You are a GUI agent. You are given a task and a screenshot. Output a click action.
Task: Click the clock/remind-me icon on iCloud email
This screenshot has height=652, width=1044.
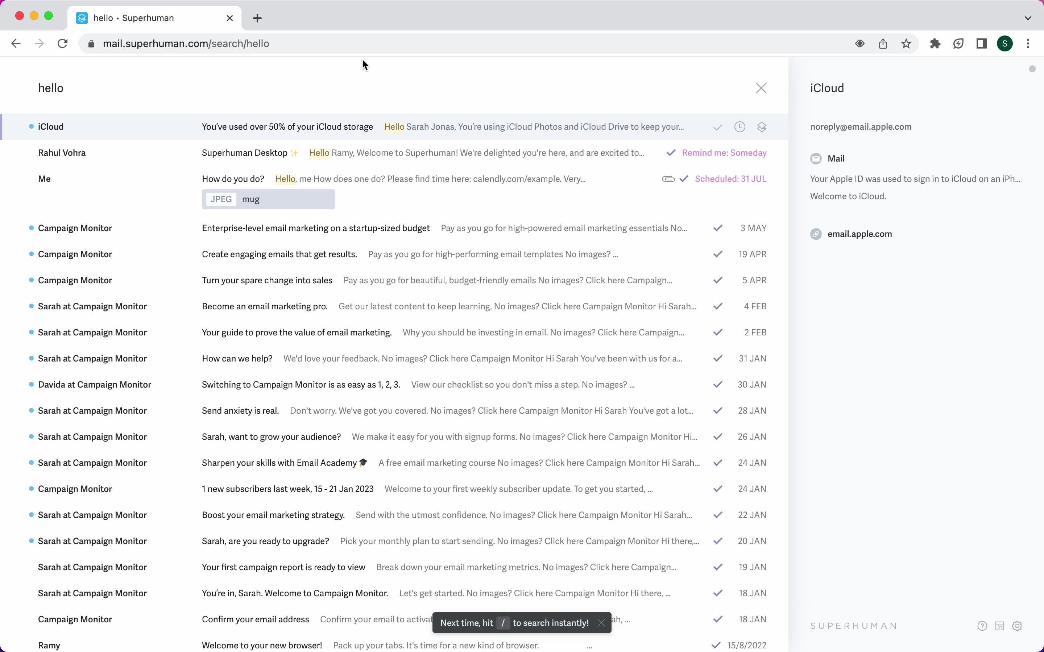[x=739, y=126]
